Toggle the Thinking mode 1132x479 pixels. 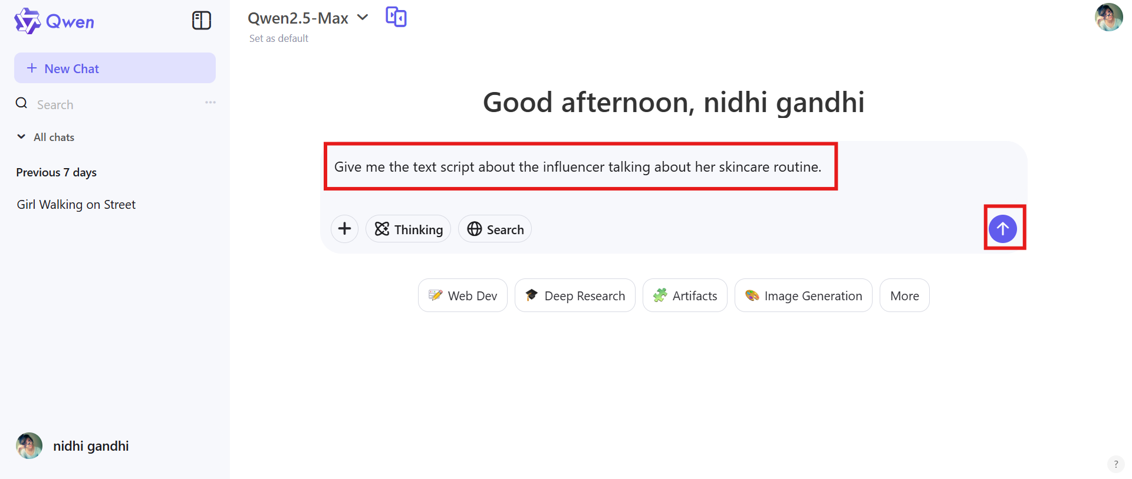click(409, 229)
